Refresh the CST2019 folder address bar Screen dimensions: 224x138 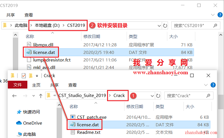[x=165, y=26]
